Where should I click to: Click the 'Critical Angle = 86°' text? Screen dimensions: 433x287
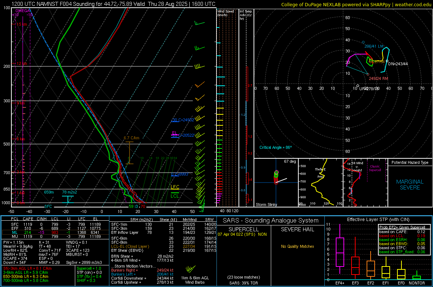click(x=276, y=147)
